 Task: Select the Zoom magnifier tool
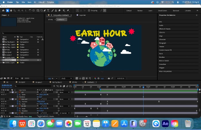14,11
